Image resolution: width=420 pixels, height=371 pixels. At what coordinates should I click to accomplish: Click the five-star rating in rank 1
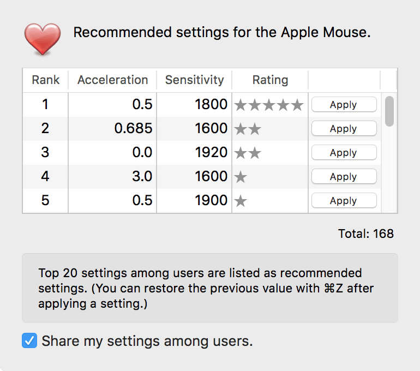pyautogui.click(x=268, y=105)
